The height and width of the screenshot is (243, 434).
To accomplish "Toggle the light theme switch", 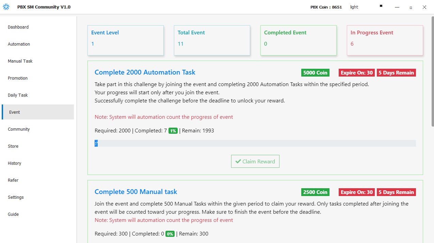I will coord(354,7).
